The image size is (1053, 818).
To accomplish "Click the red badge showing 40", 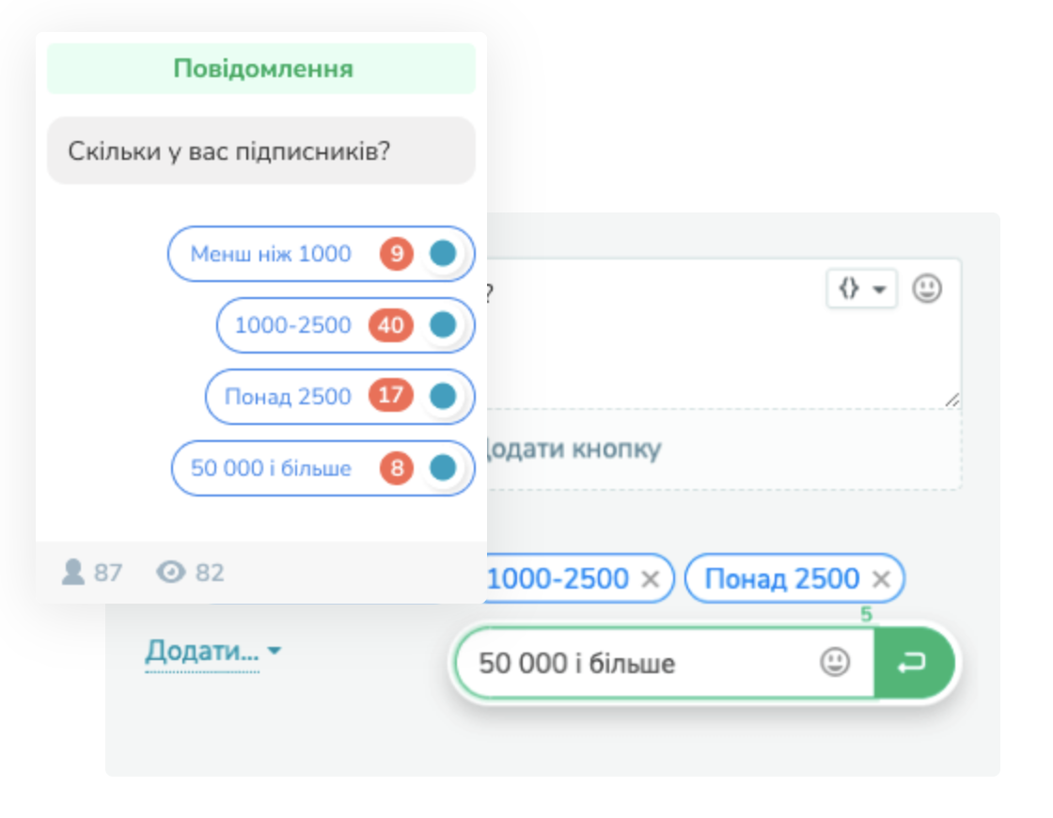I will pyautogui.click(x=391, y=325).
